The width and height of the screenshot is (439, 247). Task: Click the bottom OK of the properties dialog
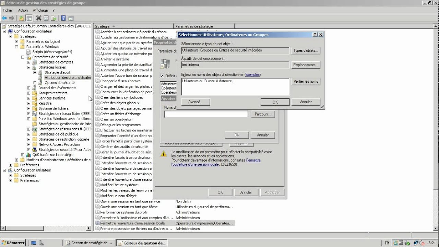220,192
